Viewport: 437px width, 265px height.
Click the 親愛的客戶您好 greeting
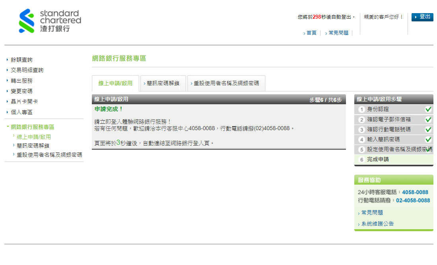pos(383,17)
